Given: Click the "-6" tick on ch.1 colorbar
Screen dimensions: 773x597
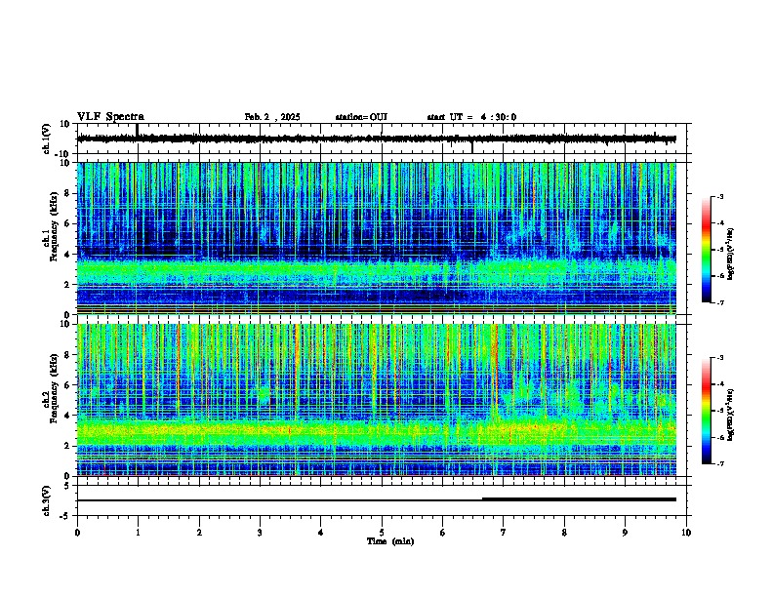Looking at the screenshot, I should [719, 276].
